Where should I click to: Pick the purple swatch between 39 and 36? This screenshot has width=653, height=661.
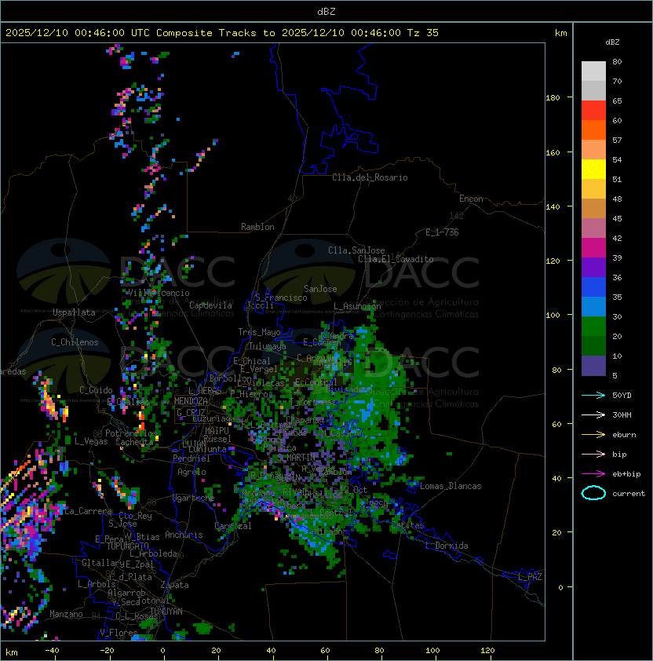pyautogui.click(x=593, y=267)
